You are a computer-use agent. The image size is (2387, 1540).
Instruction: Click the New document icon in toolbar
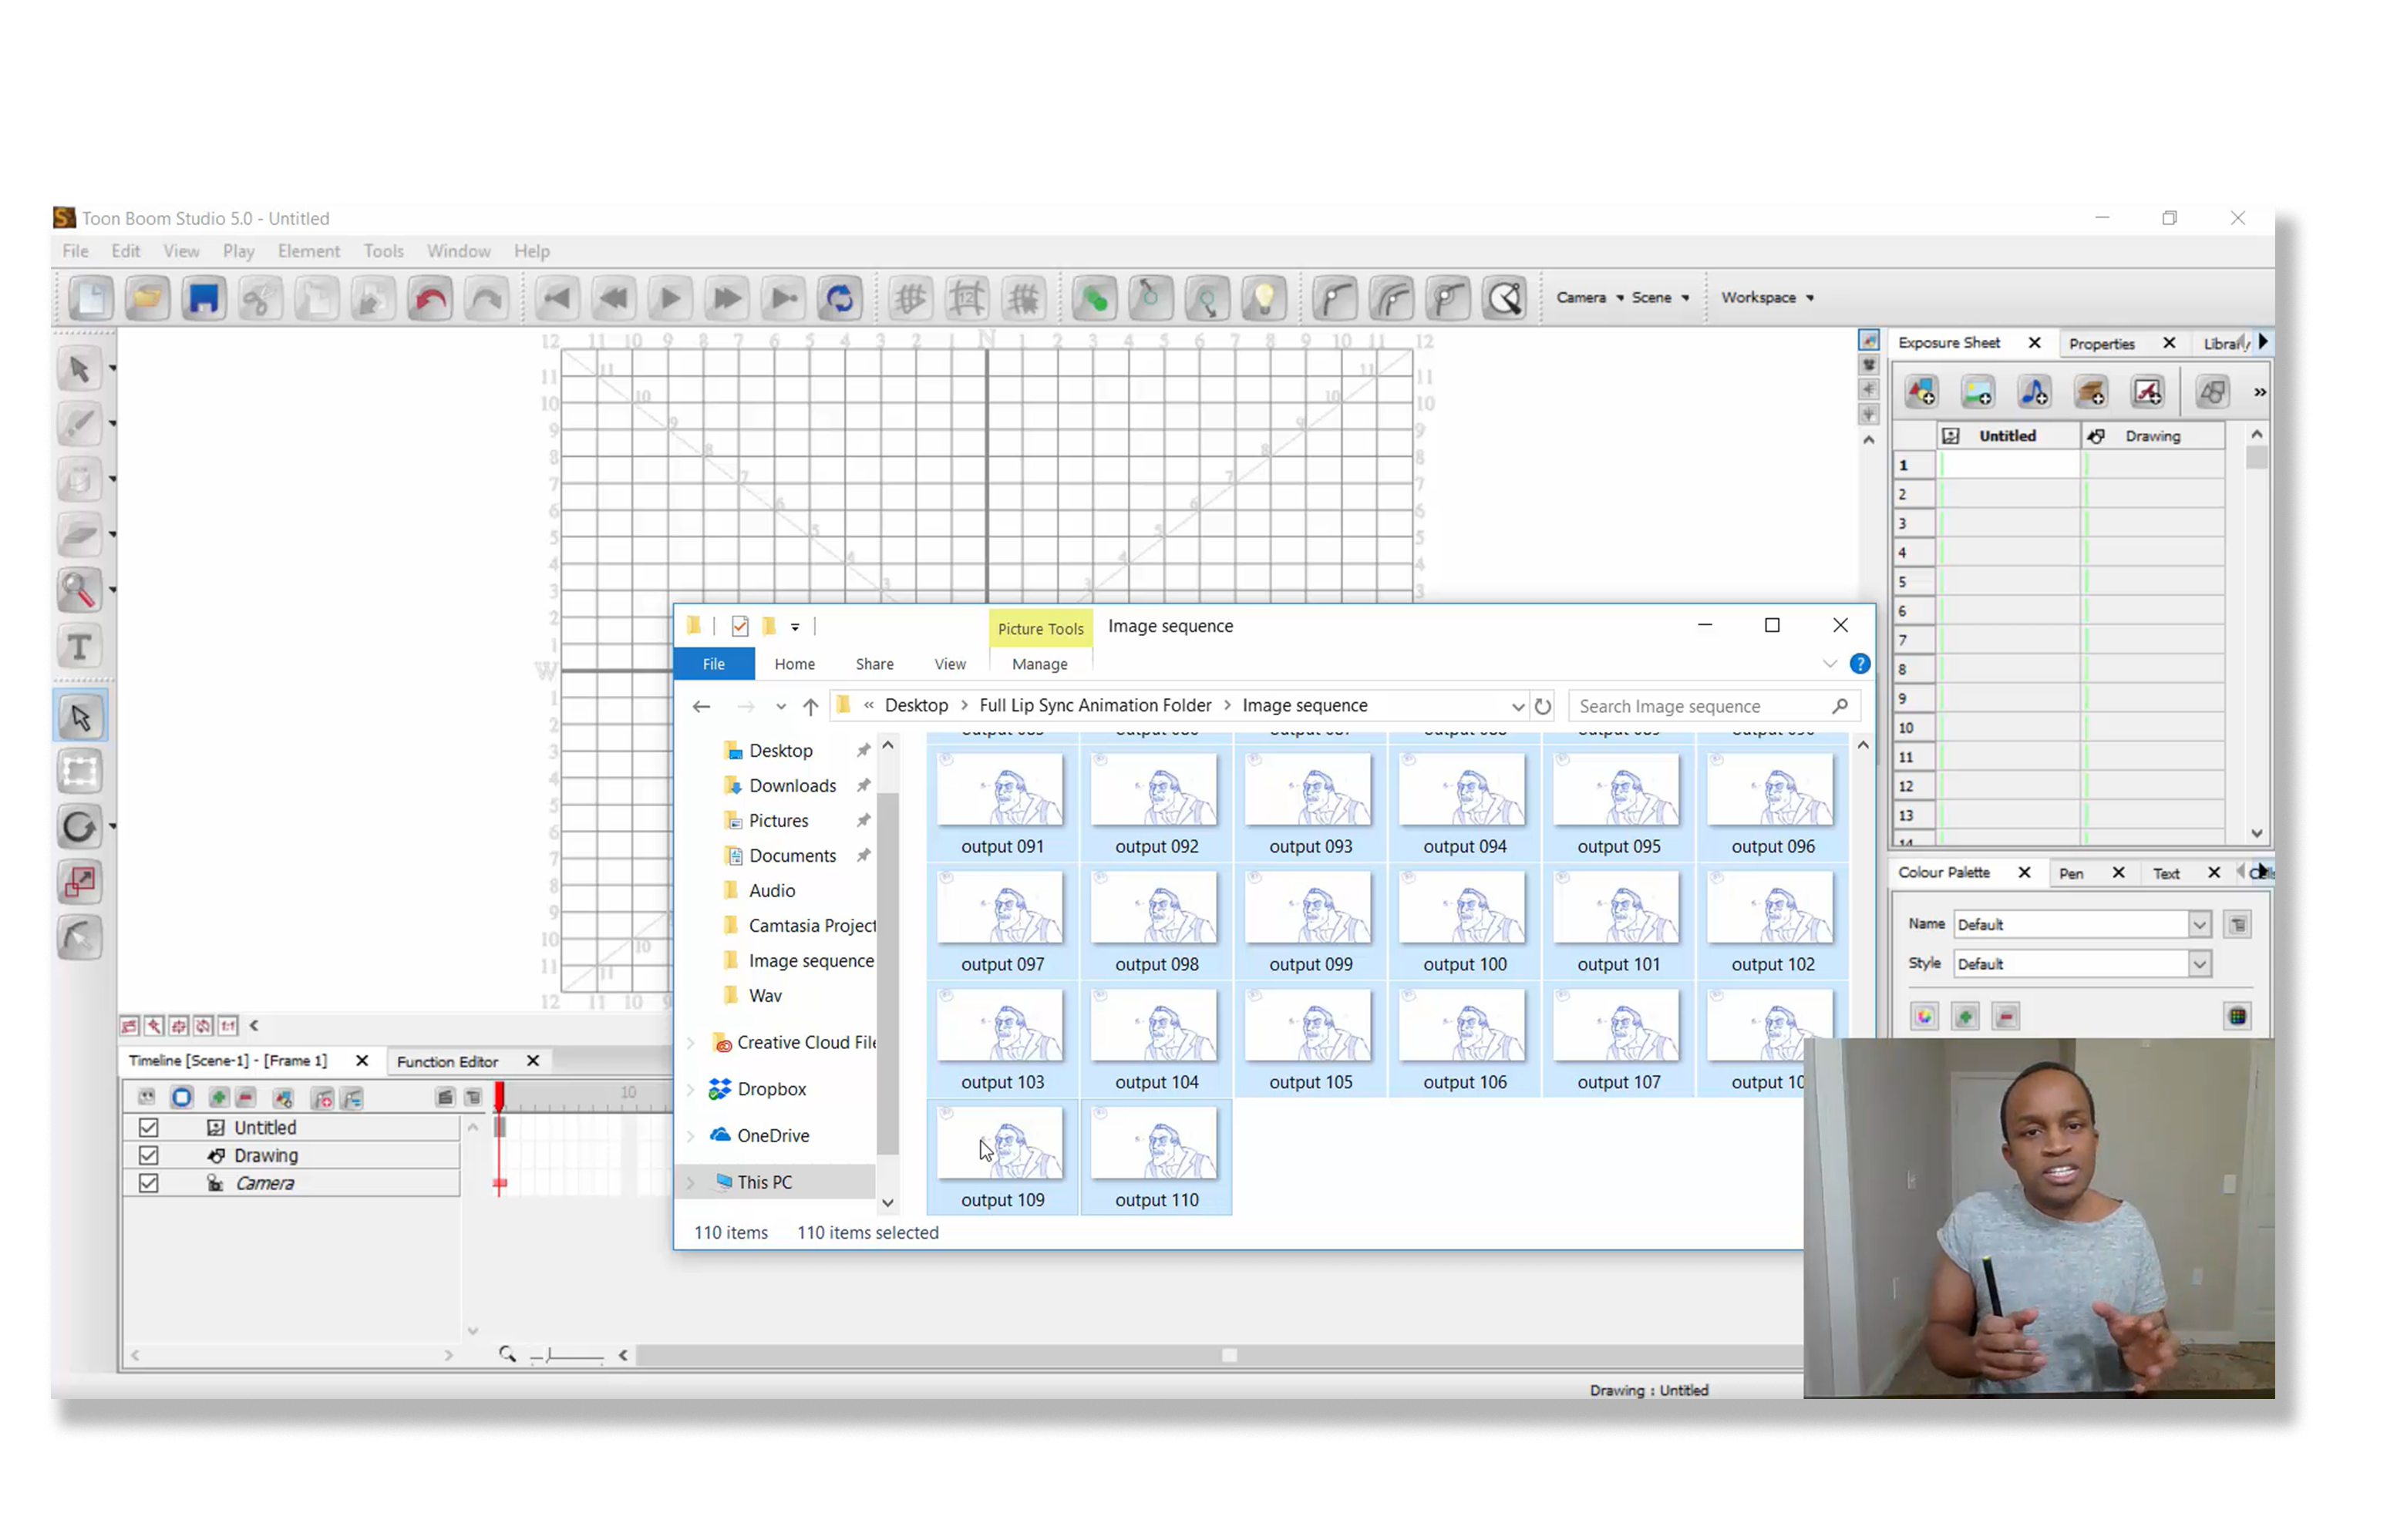[x=90, y=298]
